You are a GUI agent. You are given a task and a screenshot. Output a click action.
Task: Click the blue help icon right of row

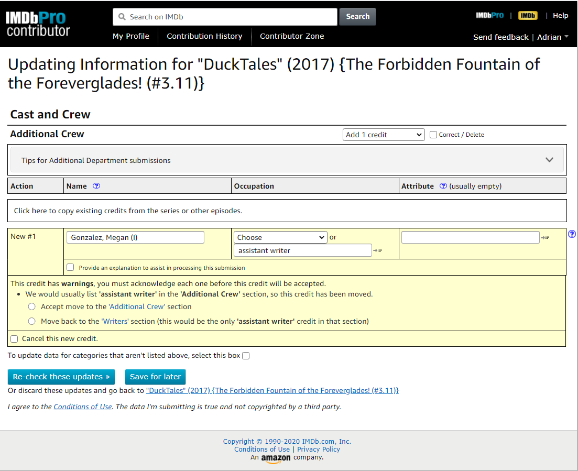(x=572, y=234)
